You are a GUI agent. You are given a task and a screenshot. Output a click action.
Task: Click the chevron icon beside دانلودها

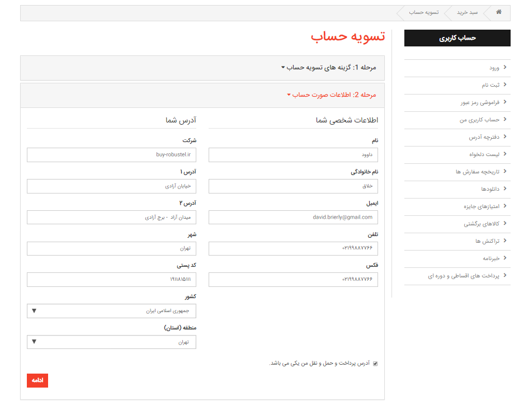coord(505,189)
